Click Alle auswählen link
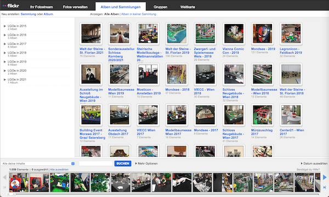Image resolution: width=329 pixels, height=197 pixels. click(x=59, y=170)
